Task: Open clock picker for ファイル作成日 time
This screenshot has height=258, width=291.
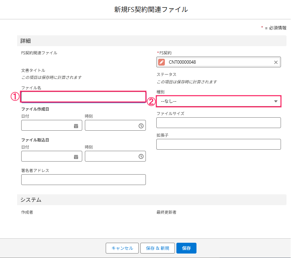Action: tap(141, 126)
